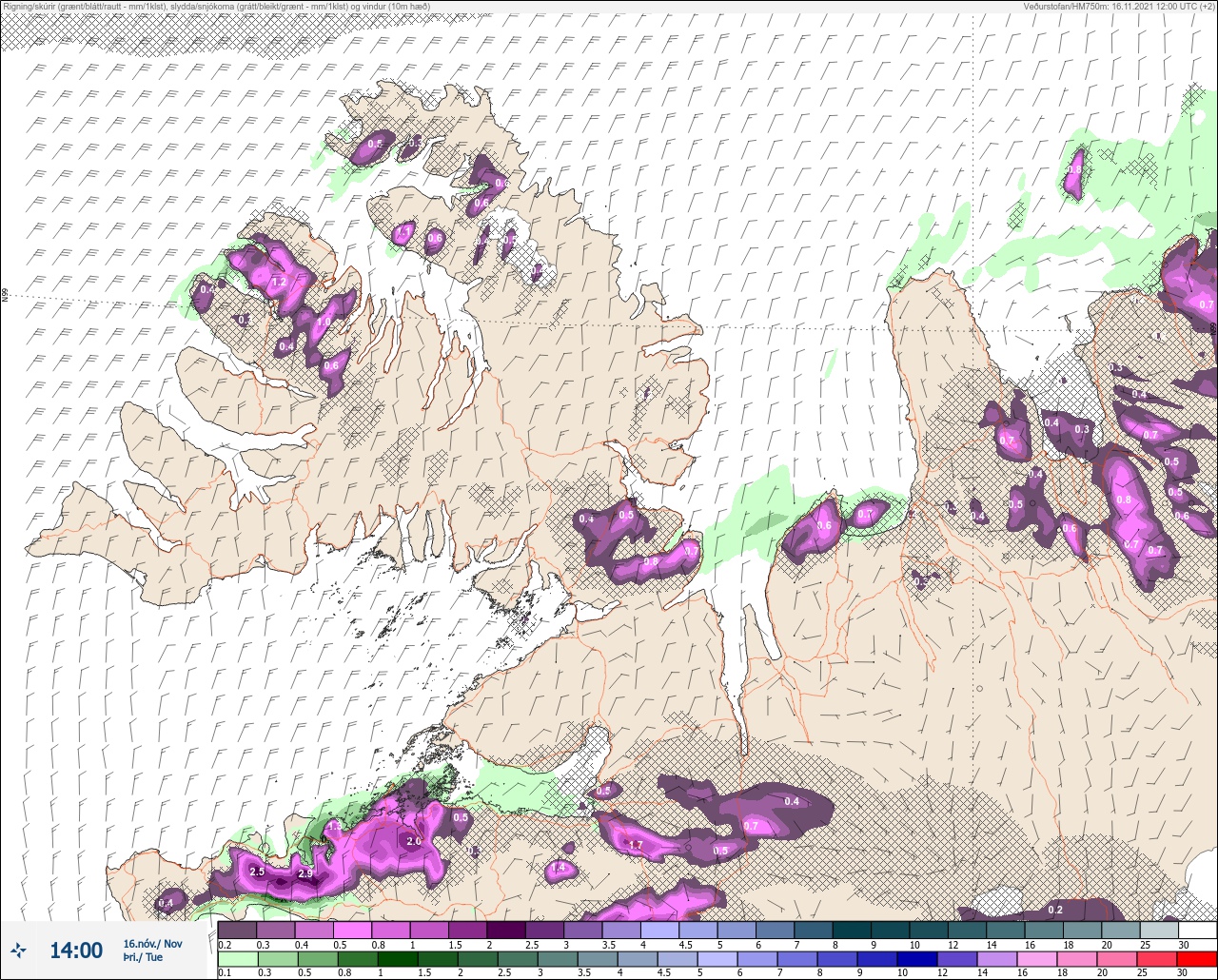This screenshot has width=1218, height=980.
Task: Select snow legend swatch labeled 0.2
Action: click(237, 930)
